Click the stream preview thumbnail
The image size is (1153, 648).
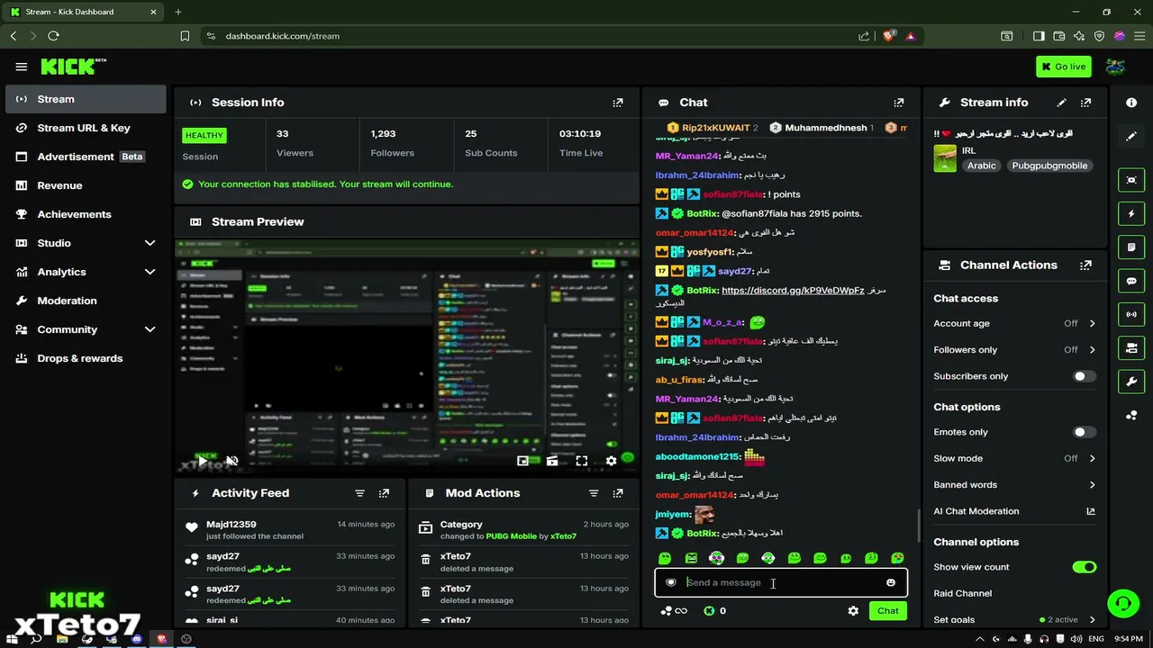click(x=406, y=357)
